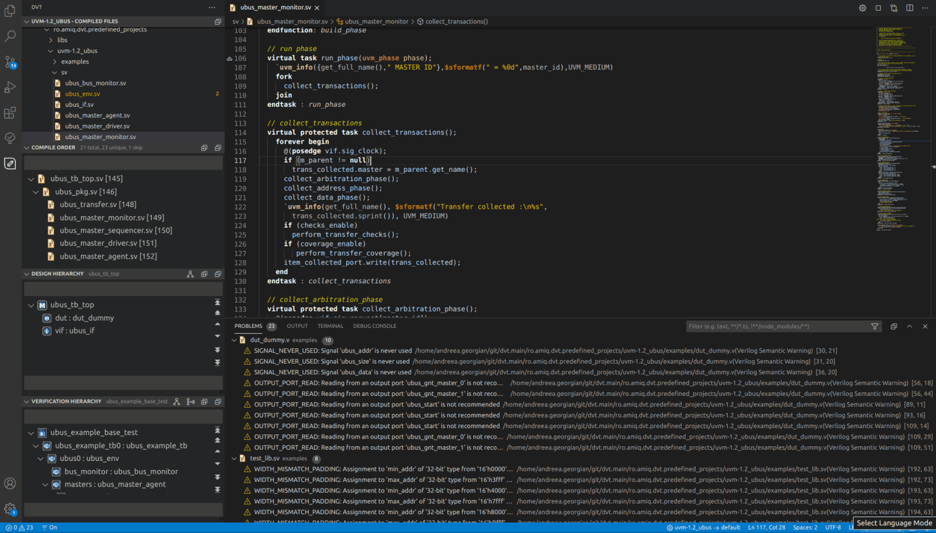Click the split editor icon
Viewport: 936px width, 533px height.
click(910, 8)
